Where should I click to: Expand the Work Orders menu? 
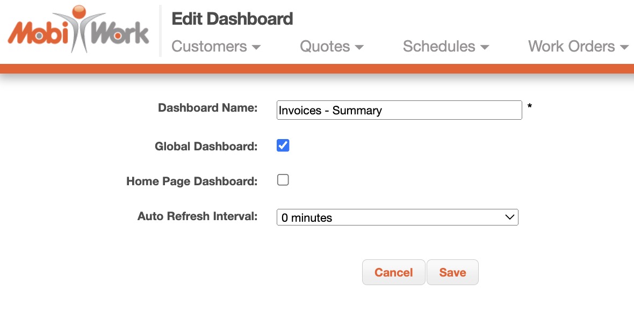tap(572, 47)
